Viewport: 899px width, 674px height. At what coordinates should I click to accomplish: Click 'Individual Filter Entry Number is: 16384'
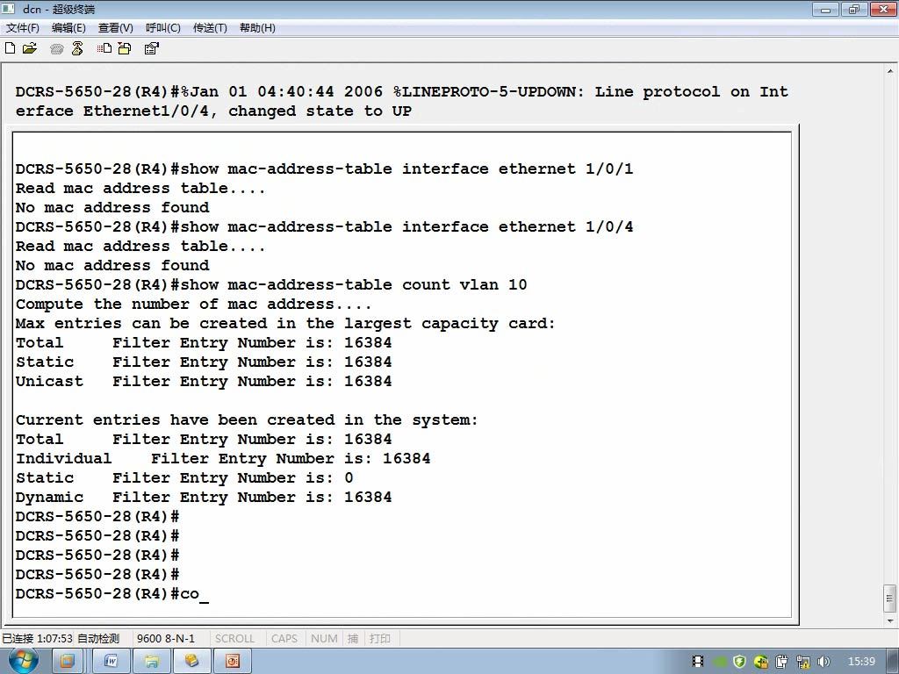[x=223, y=458]
